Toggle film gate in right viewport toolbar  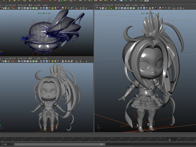(x=119, y=8)
